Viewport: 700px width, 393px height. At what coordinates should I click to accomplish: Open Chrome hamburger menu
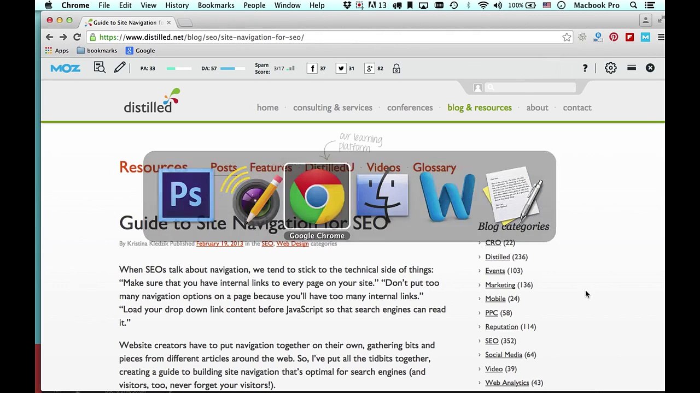coord(661,37)
